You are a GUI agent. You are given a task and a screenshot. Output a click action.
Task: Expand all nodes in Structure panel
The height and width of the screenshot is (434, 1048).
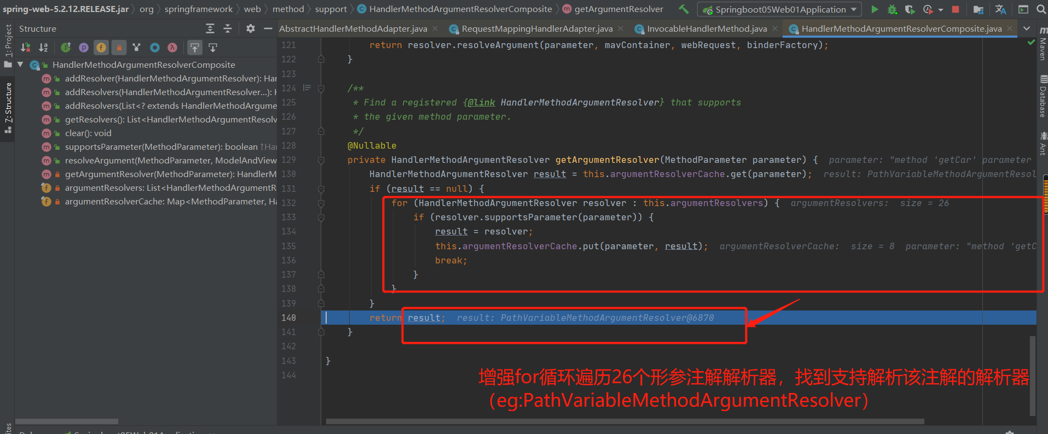[x=210, y=28]
